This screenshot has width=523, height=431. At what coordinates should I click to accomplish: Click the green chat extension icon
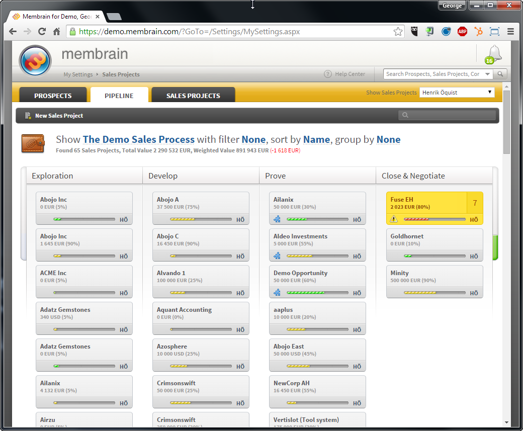click(x=429, y=32)
